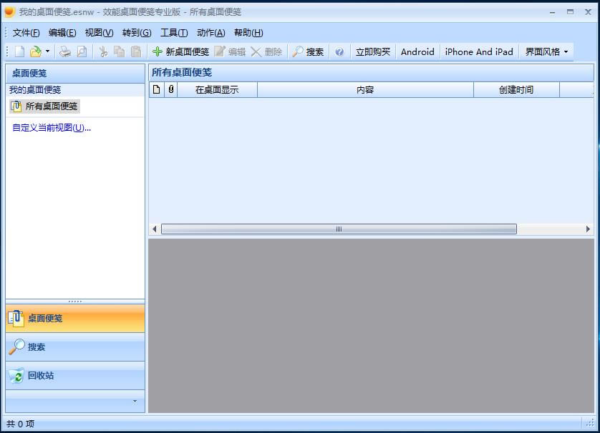Open the 界面风格 dropdown

(x=546, y=51)
